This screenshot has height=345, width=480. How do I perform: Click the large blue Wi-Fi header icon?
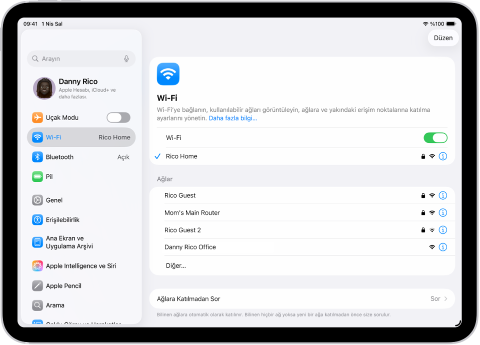(168, 74)
